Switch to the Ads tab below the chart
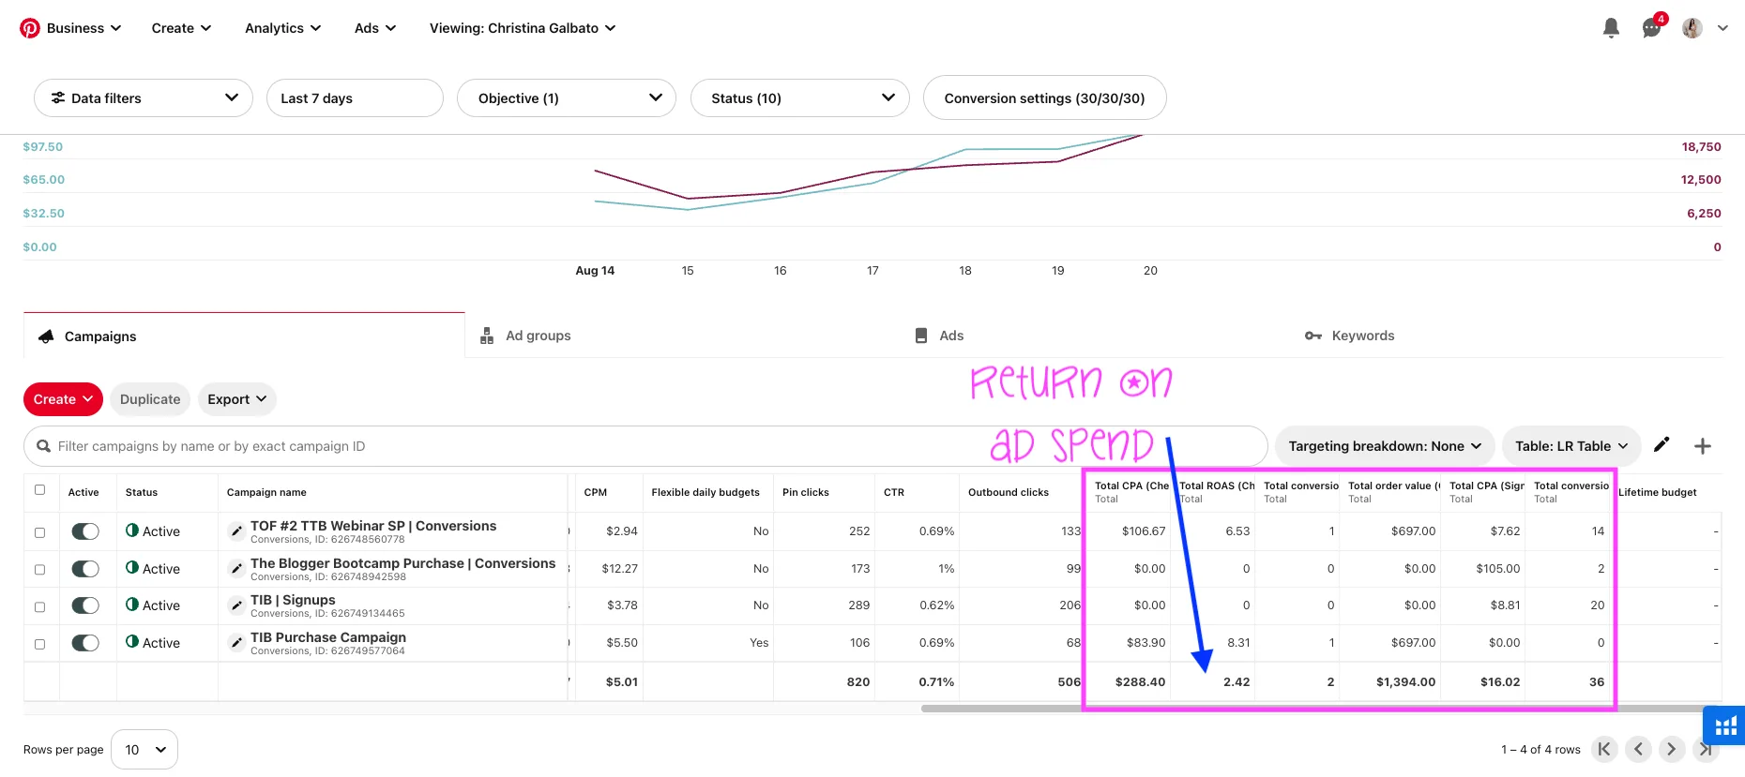This screenshot has width=1745, height=777. (x=939, y=336)
